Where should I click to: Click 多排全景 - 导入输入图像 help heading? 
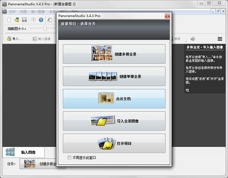[205, 47]
